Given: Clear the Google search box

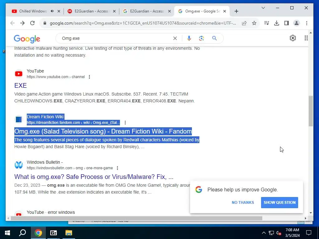Looking at the screenshot, I should pyautogui.click(x=175, y=38).
